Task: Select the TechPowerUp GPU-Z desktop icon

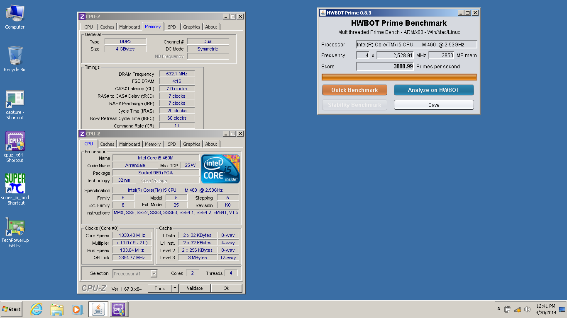Action: pyautogui.click(x=15, y=233)
